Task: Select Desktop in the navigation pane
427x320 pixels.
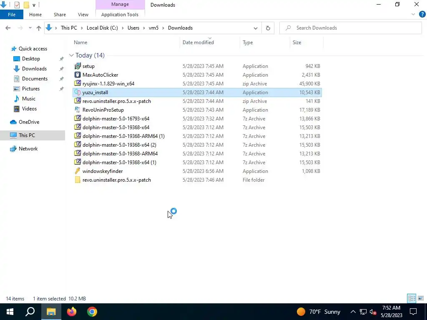Action: pos(31,59)
